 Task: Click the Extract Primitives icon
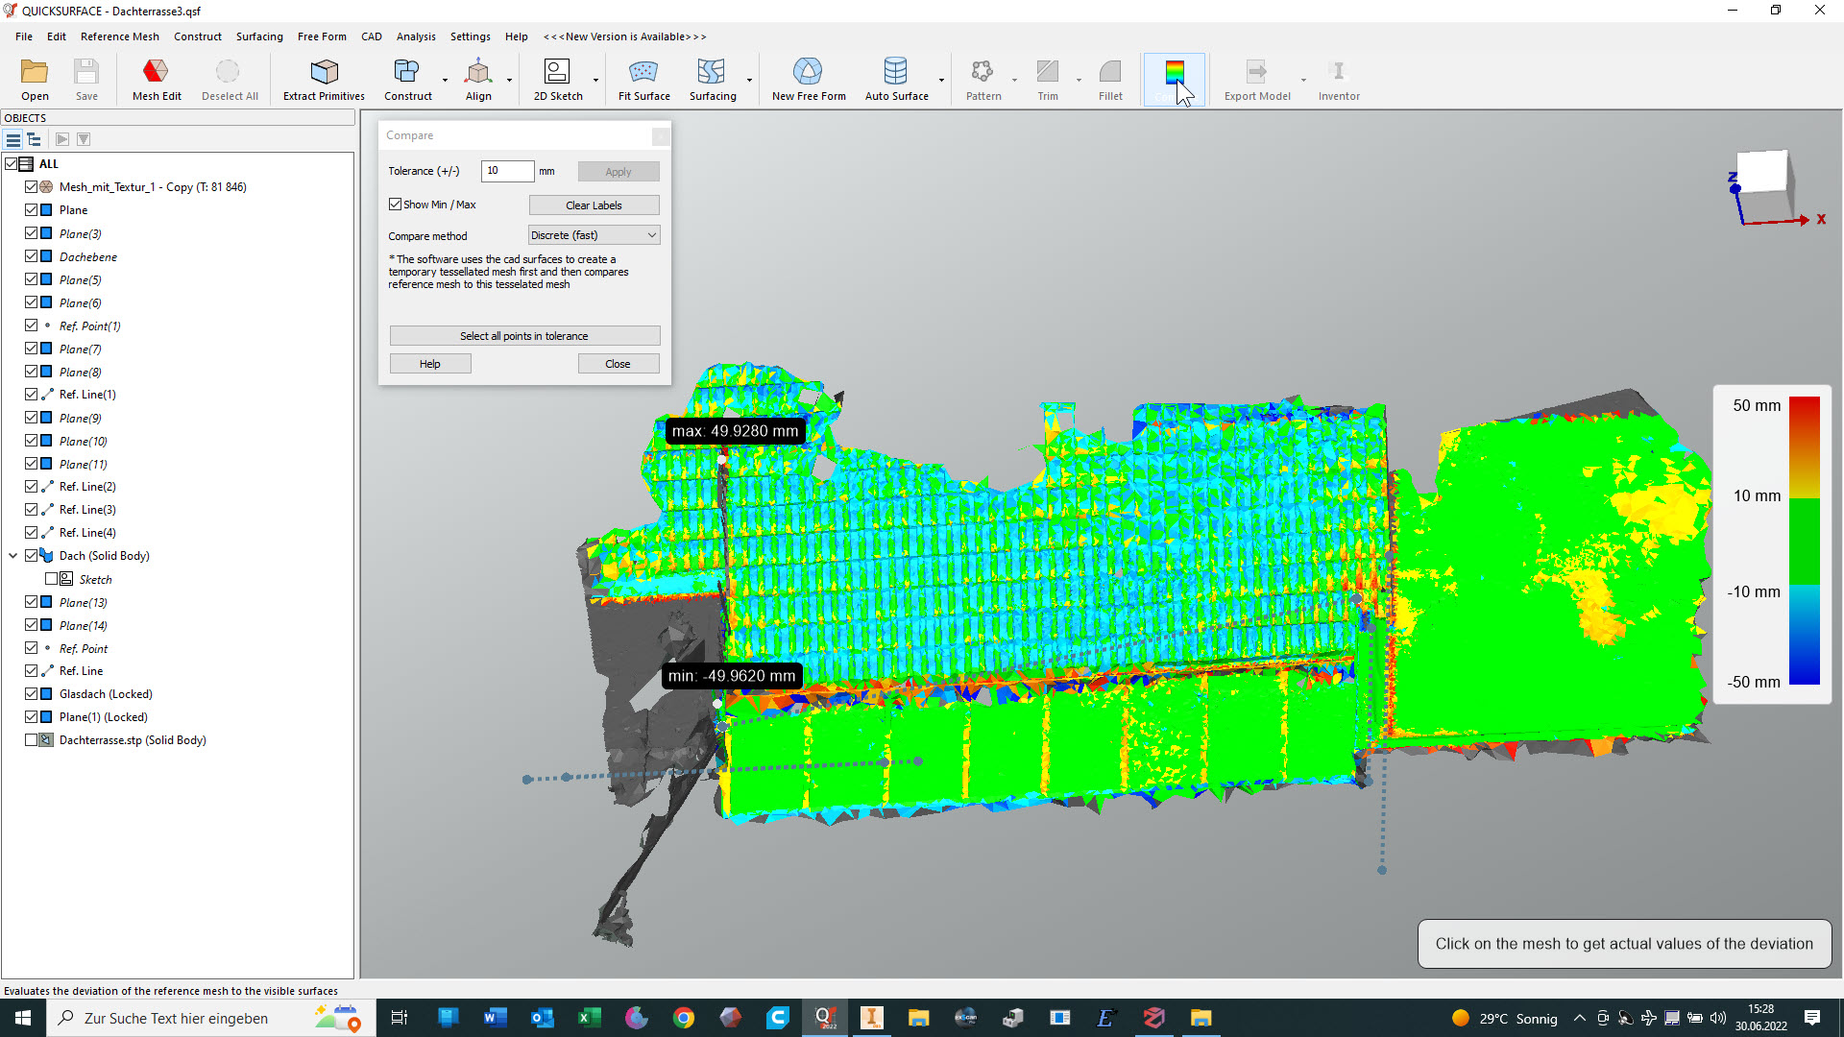pos(324,79)
